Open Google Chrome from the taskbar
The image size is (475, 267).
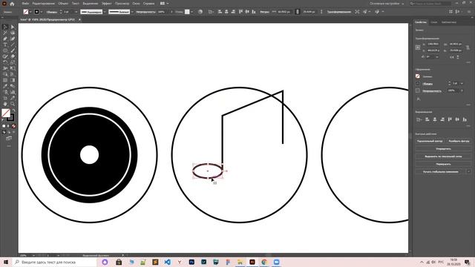pos(264,262)
